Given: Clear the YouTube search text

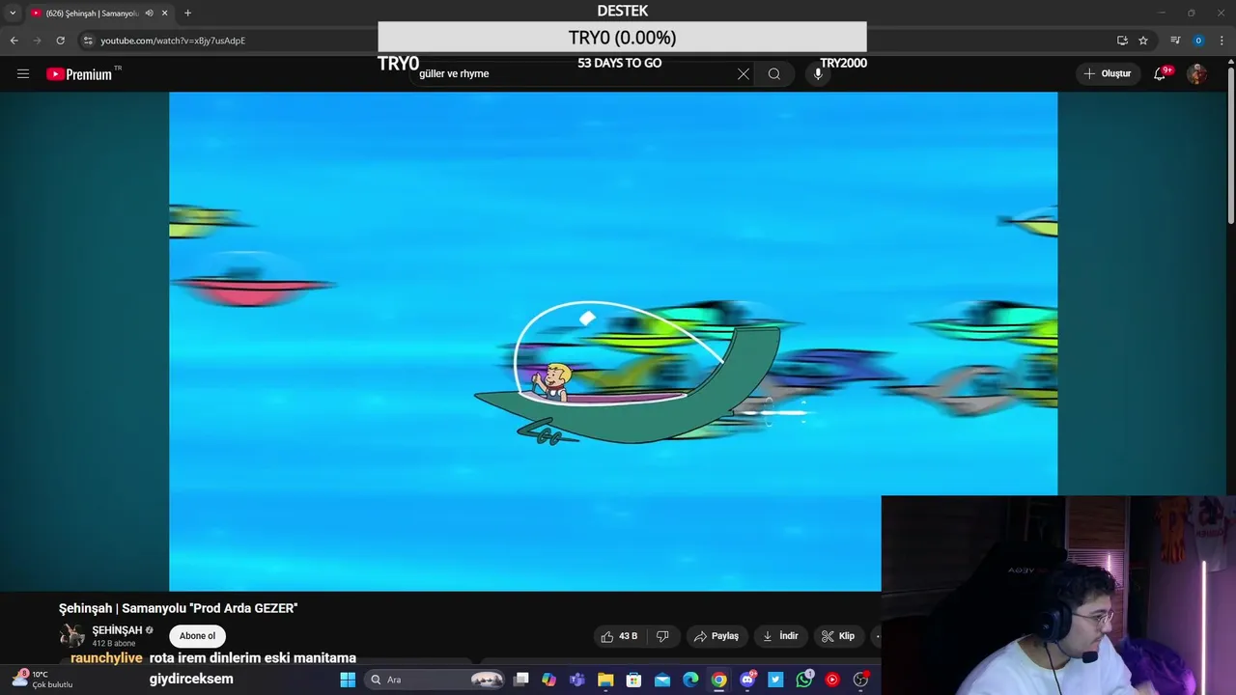Looking at the screenshot, I should coord(744,73).
